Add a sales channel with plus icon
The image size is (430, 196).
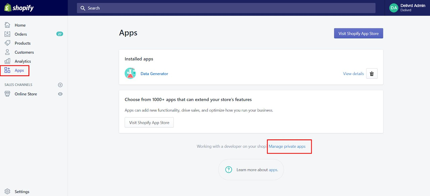[60, 85]
